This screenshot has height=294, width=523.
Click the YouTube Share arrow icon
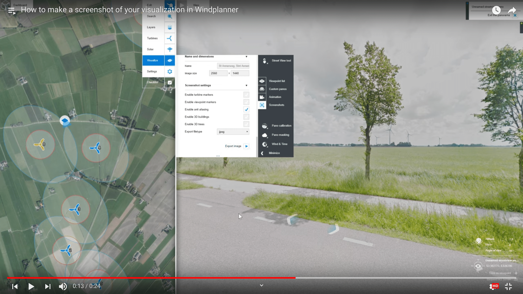(x=512, y=10)
